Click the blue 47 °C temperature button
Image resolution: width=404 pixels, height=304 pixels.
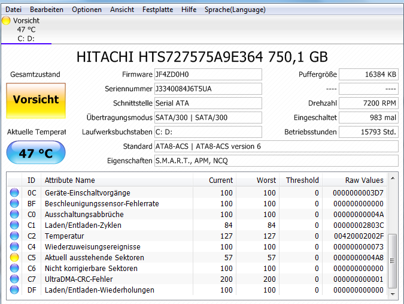point(36,152)
